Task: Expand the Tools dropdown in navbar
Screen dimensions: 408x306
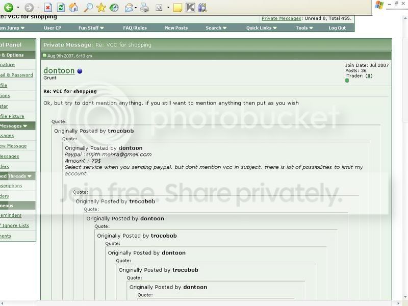Action: (304, 28)
